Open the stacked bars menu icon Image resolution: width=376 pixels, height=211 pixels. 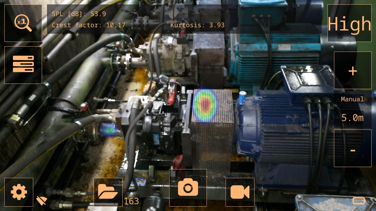click(23, 65)
